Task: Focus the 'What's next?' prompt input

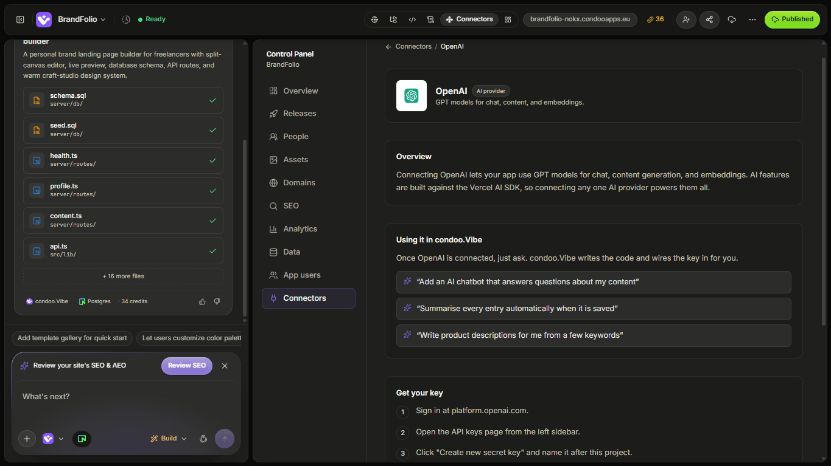Action: coord(126,397)
